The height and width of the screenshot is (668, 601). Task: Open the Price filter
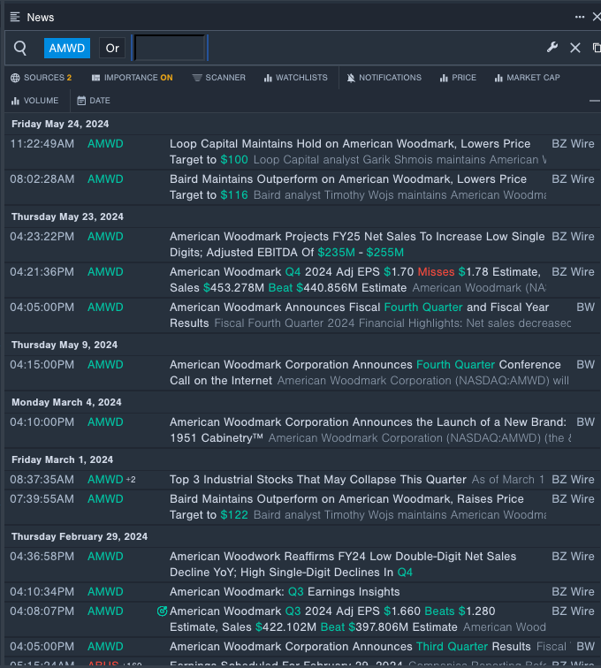click(458, 78)
